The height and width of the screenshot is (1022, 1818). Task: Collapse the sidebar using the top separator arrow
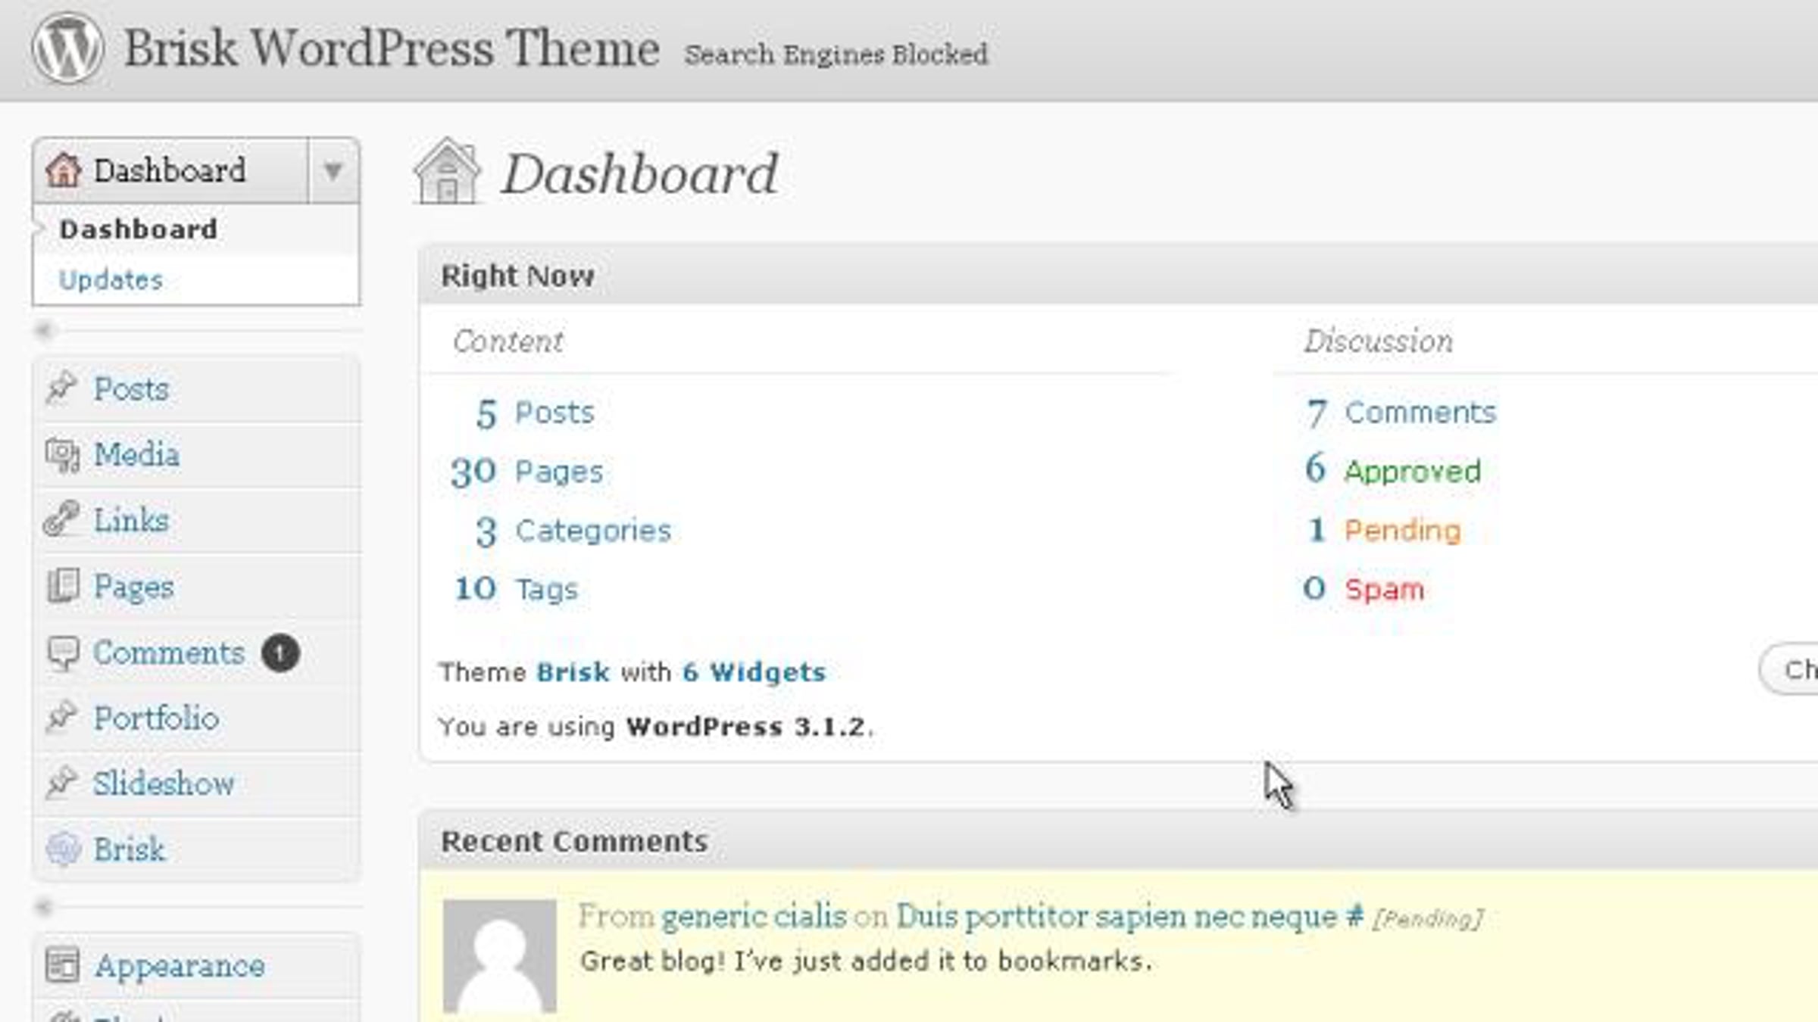coord(44,331)
